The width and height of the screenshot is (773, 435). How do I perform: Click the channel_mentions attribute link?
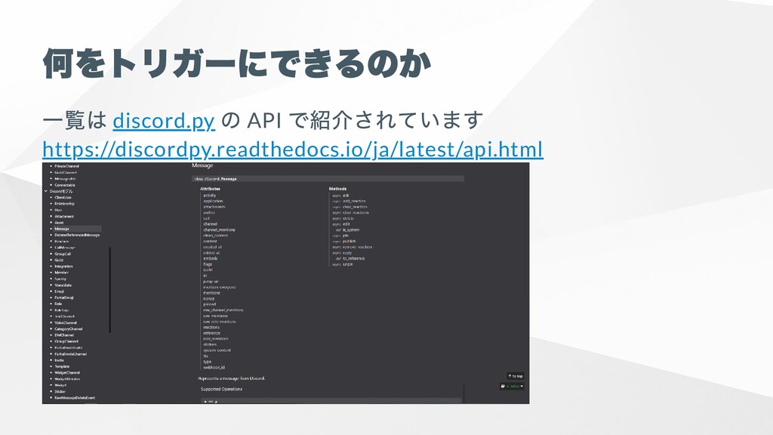[219, 230]
